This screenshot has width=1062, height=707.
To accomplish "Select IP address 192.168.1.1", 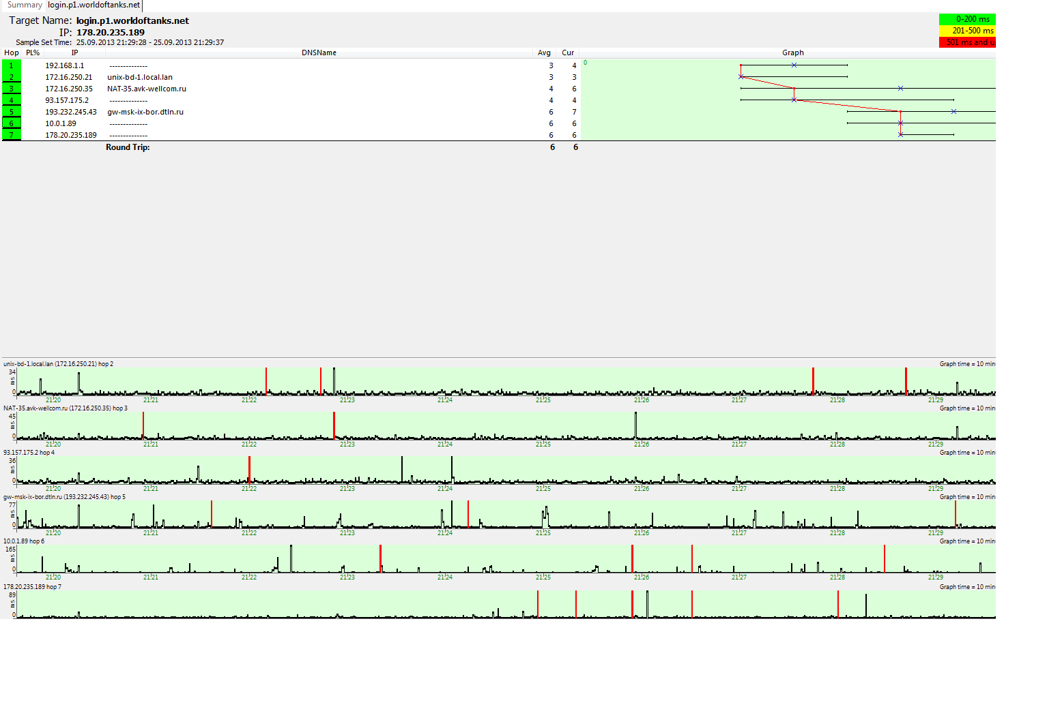I will (65, 65).
